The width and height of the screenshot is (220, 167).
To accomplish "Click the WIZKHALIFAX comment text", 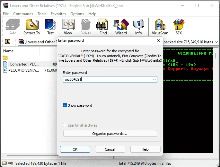I will [195, 53].
